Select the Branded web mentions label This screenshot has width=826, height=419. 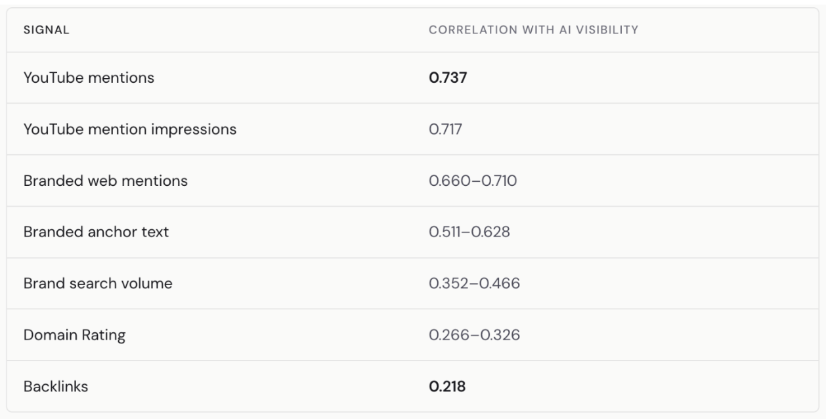click(x=106, y=181)
